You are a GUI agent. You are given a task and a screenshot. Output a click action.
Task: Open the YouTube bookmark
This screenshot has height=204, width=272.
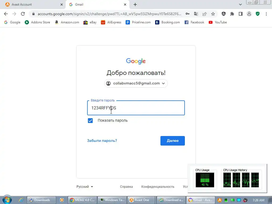[x=218, y=22]
